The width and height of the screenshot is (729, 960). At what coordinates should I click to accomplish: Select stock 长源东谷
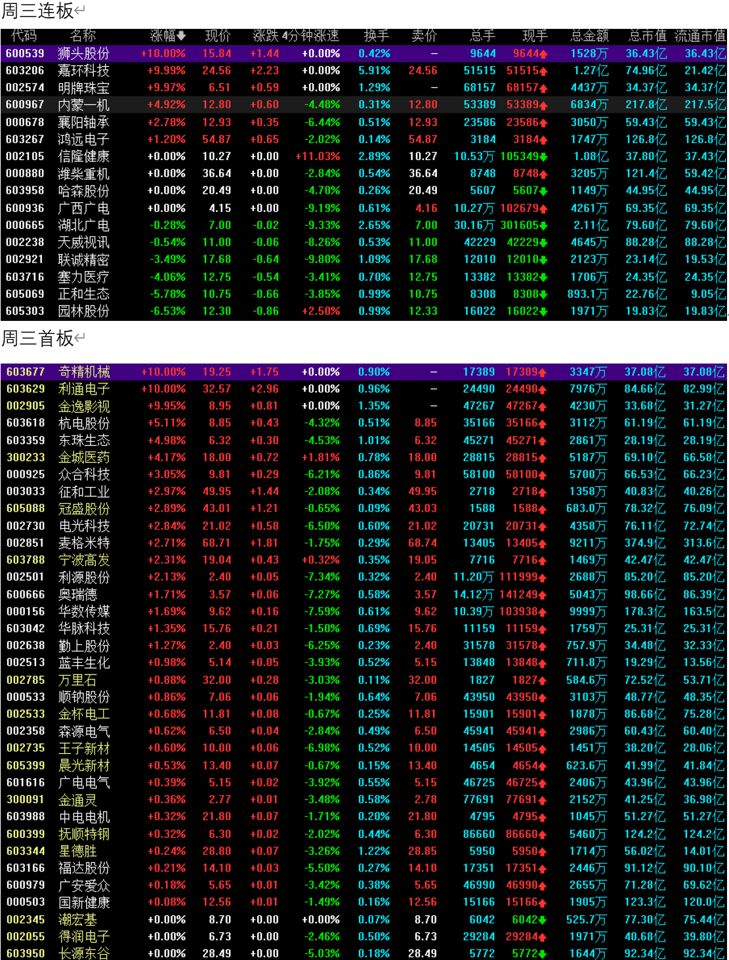tap(84, 953)
